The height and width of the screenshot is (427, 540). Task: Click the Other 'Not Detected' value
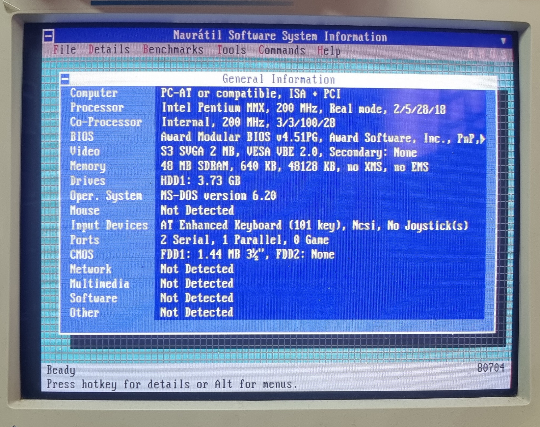pos(197,313)
